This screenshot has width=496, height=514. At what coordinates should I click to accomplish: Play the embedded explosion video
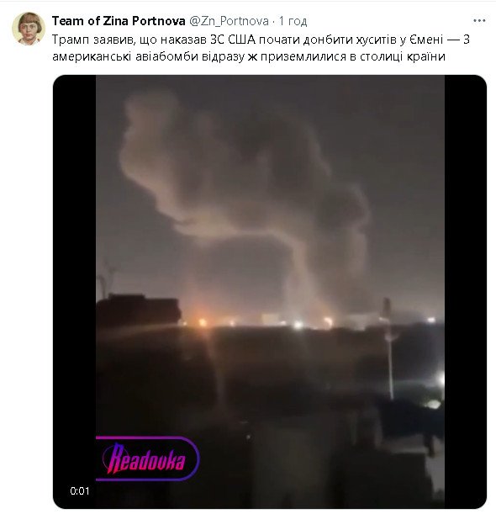(270, 292)
